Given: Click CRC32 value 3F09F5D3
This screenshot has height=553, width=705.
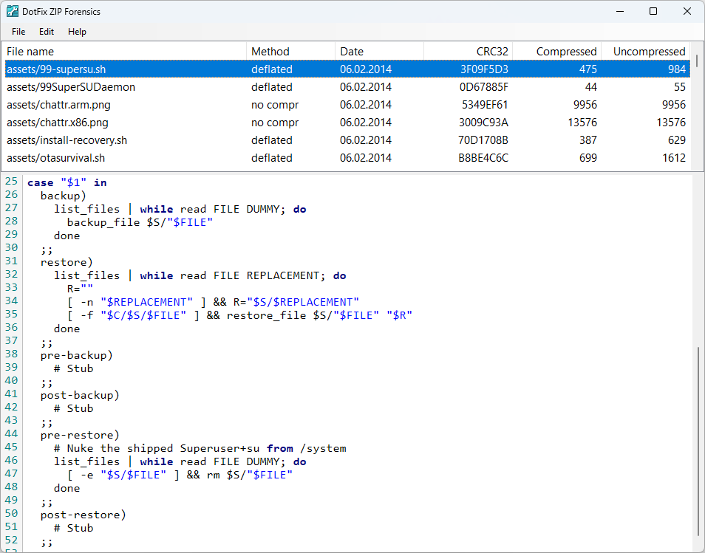Looking at the screenshot, I should [x=484, y=69].
